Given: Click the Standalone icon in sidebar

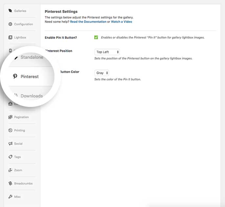Looking at the screenshot, I should pyautogui.click(x=16, y=58).
